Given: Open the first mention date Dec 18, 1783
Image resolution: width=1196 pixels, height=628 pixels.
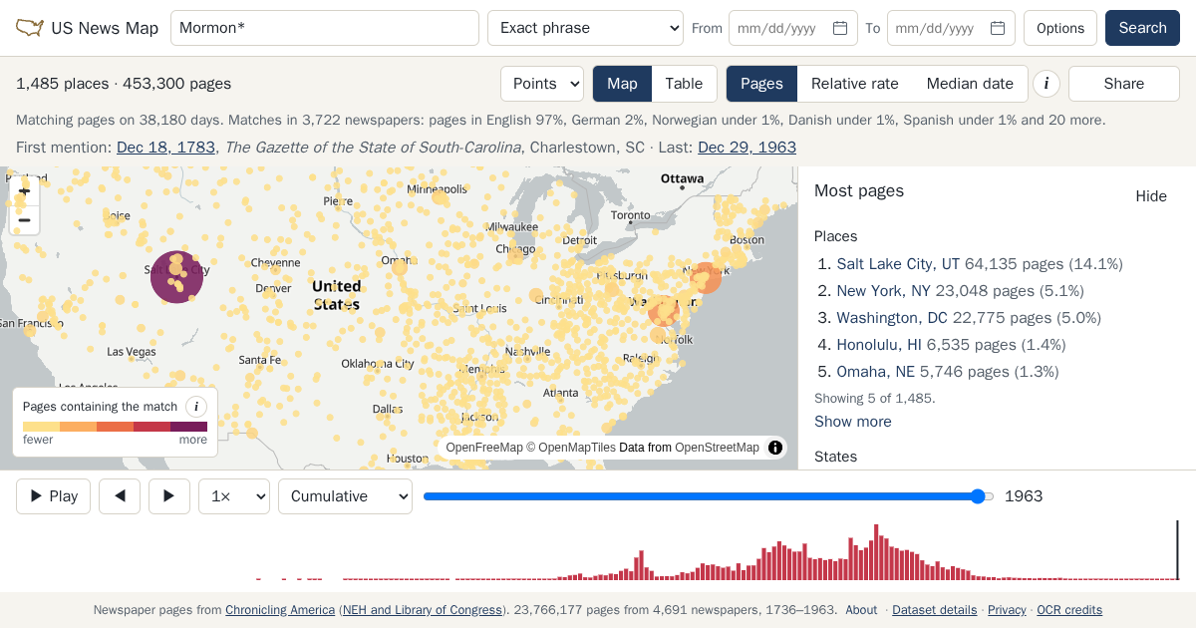Looking at the screenshot, I should pos(165,148).
